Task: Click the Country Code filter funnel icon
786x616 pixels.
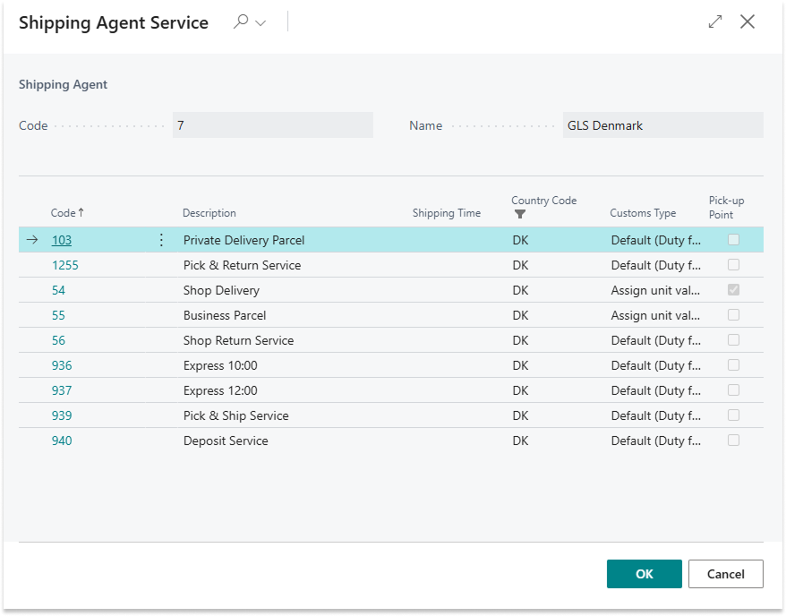Action: point(520,215)
